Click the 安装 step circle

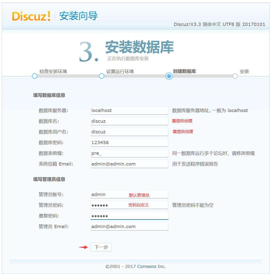(x=235, y=76)
